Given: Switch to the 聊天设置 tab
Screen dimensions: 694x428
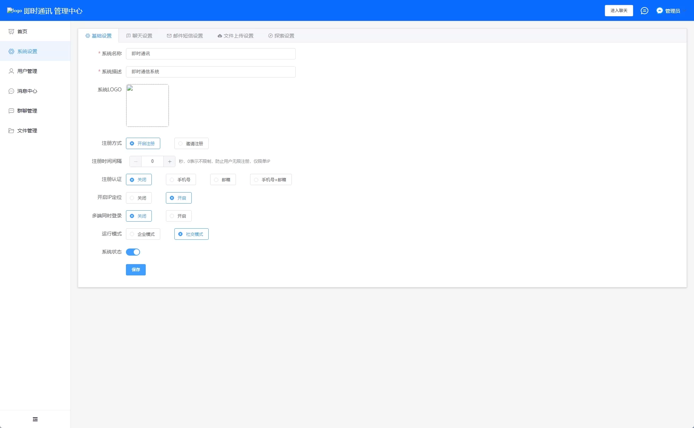Looking at the screenshot, I should tap(139, 36).
